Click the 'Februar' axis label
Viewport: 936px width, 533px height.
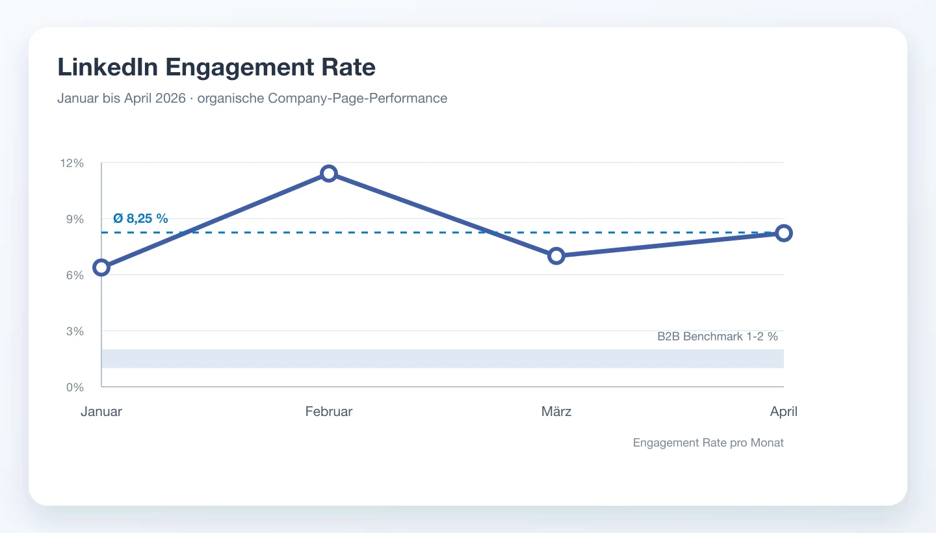click(329, 411)
